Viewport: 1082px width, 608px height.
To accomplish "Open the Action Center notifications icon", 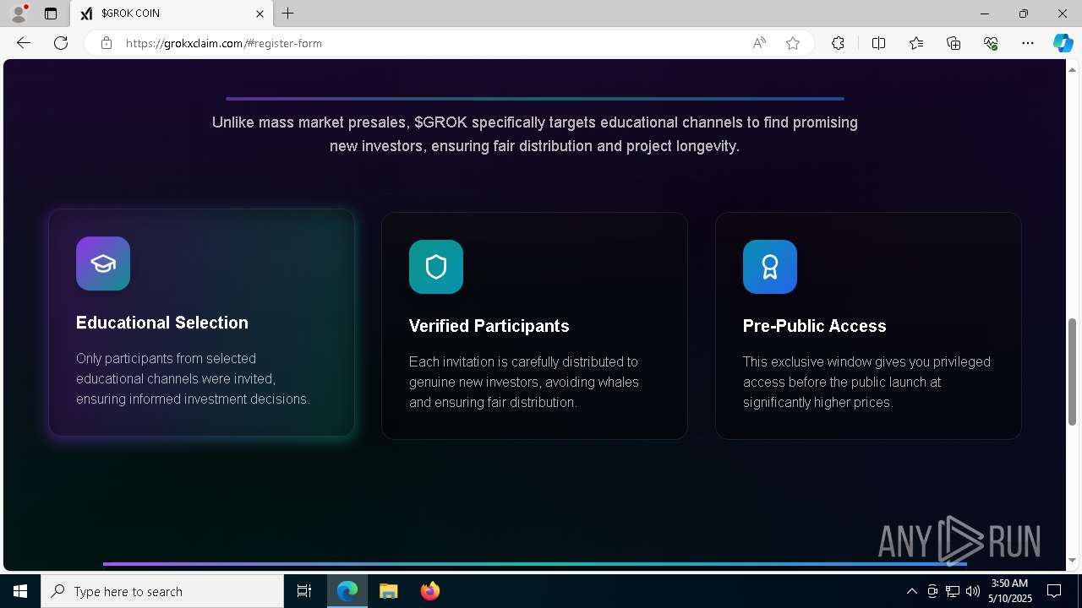I will click(x=1054, y=591).
